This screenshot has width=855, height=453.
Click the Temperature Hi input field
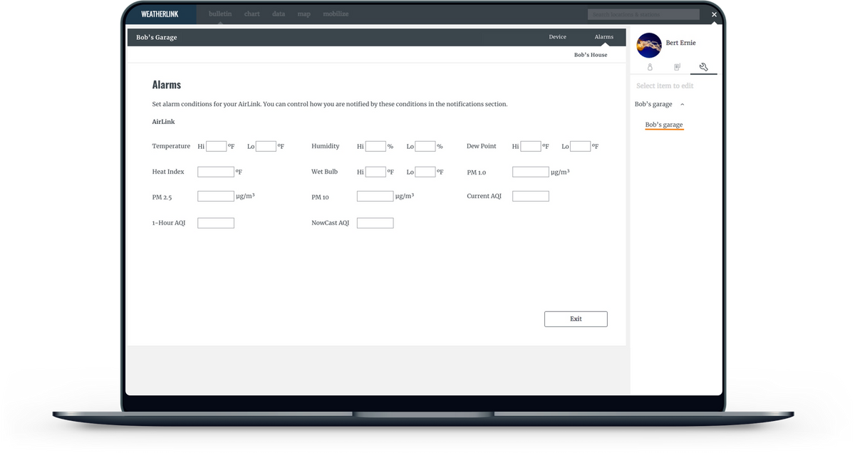pyautogui.click(x=216, y=147)
